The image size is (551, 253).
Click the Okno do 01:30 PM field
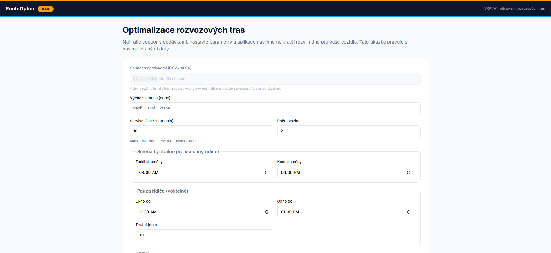click(346, 212)
